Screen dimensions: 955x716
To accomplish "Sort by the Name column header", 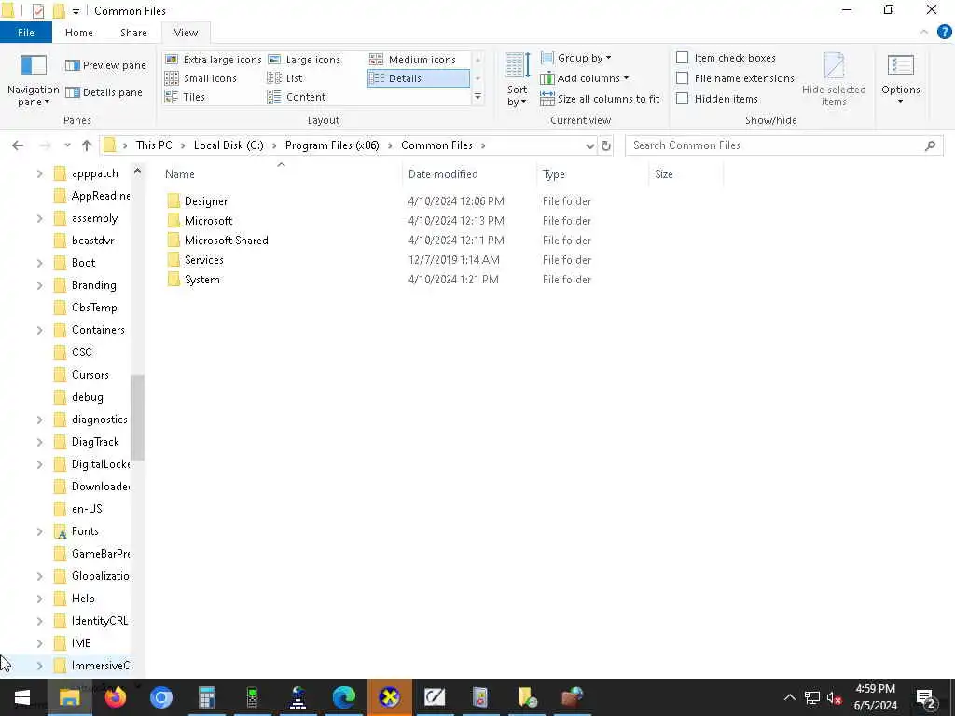I will (282, 174).
